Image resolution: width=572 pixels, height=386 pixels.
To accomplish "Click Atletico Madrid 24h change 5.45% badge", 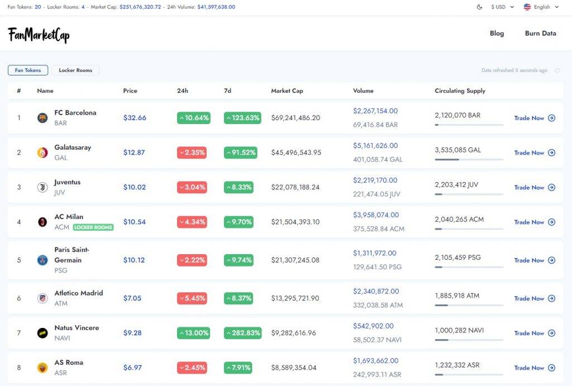I will point(192,298).
